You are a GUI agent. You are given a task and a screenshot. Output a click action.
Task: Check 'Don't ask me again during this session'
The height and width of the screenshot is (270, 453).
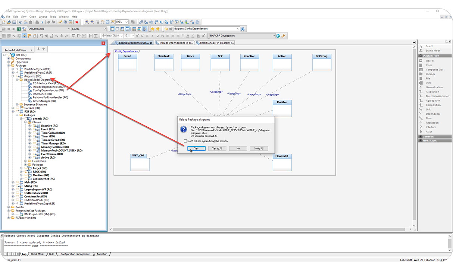[185, 141]
